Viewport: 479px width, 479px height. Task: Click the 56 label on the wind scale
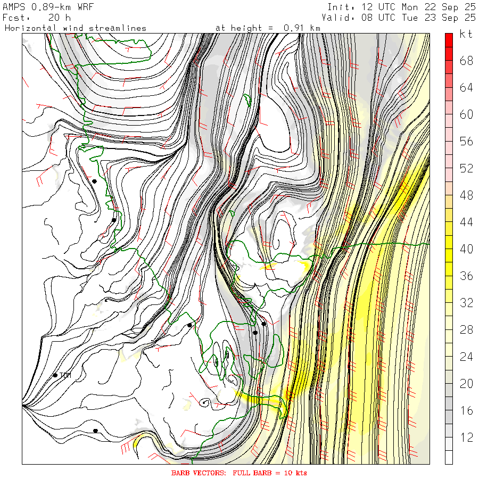point(466,142)
